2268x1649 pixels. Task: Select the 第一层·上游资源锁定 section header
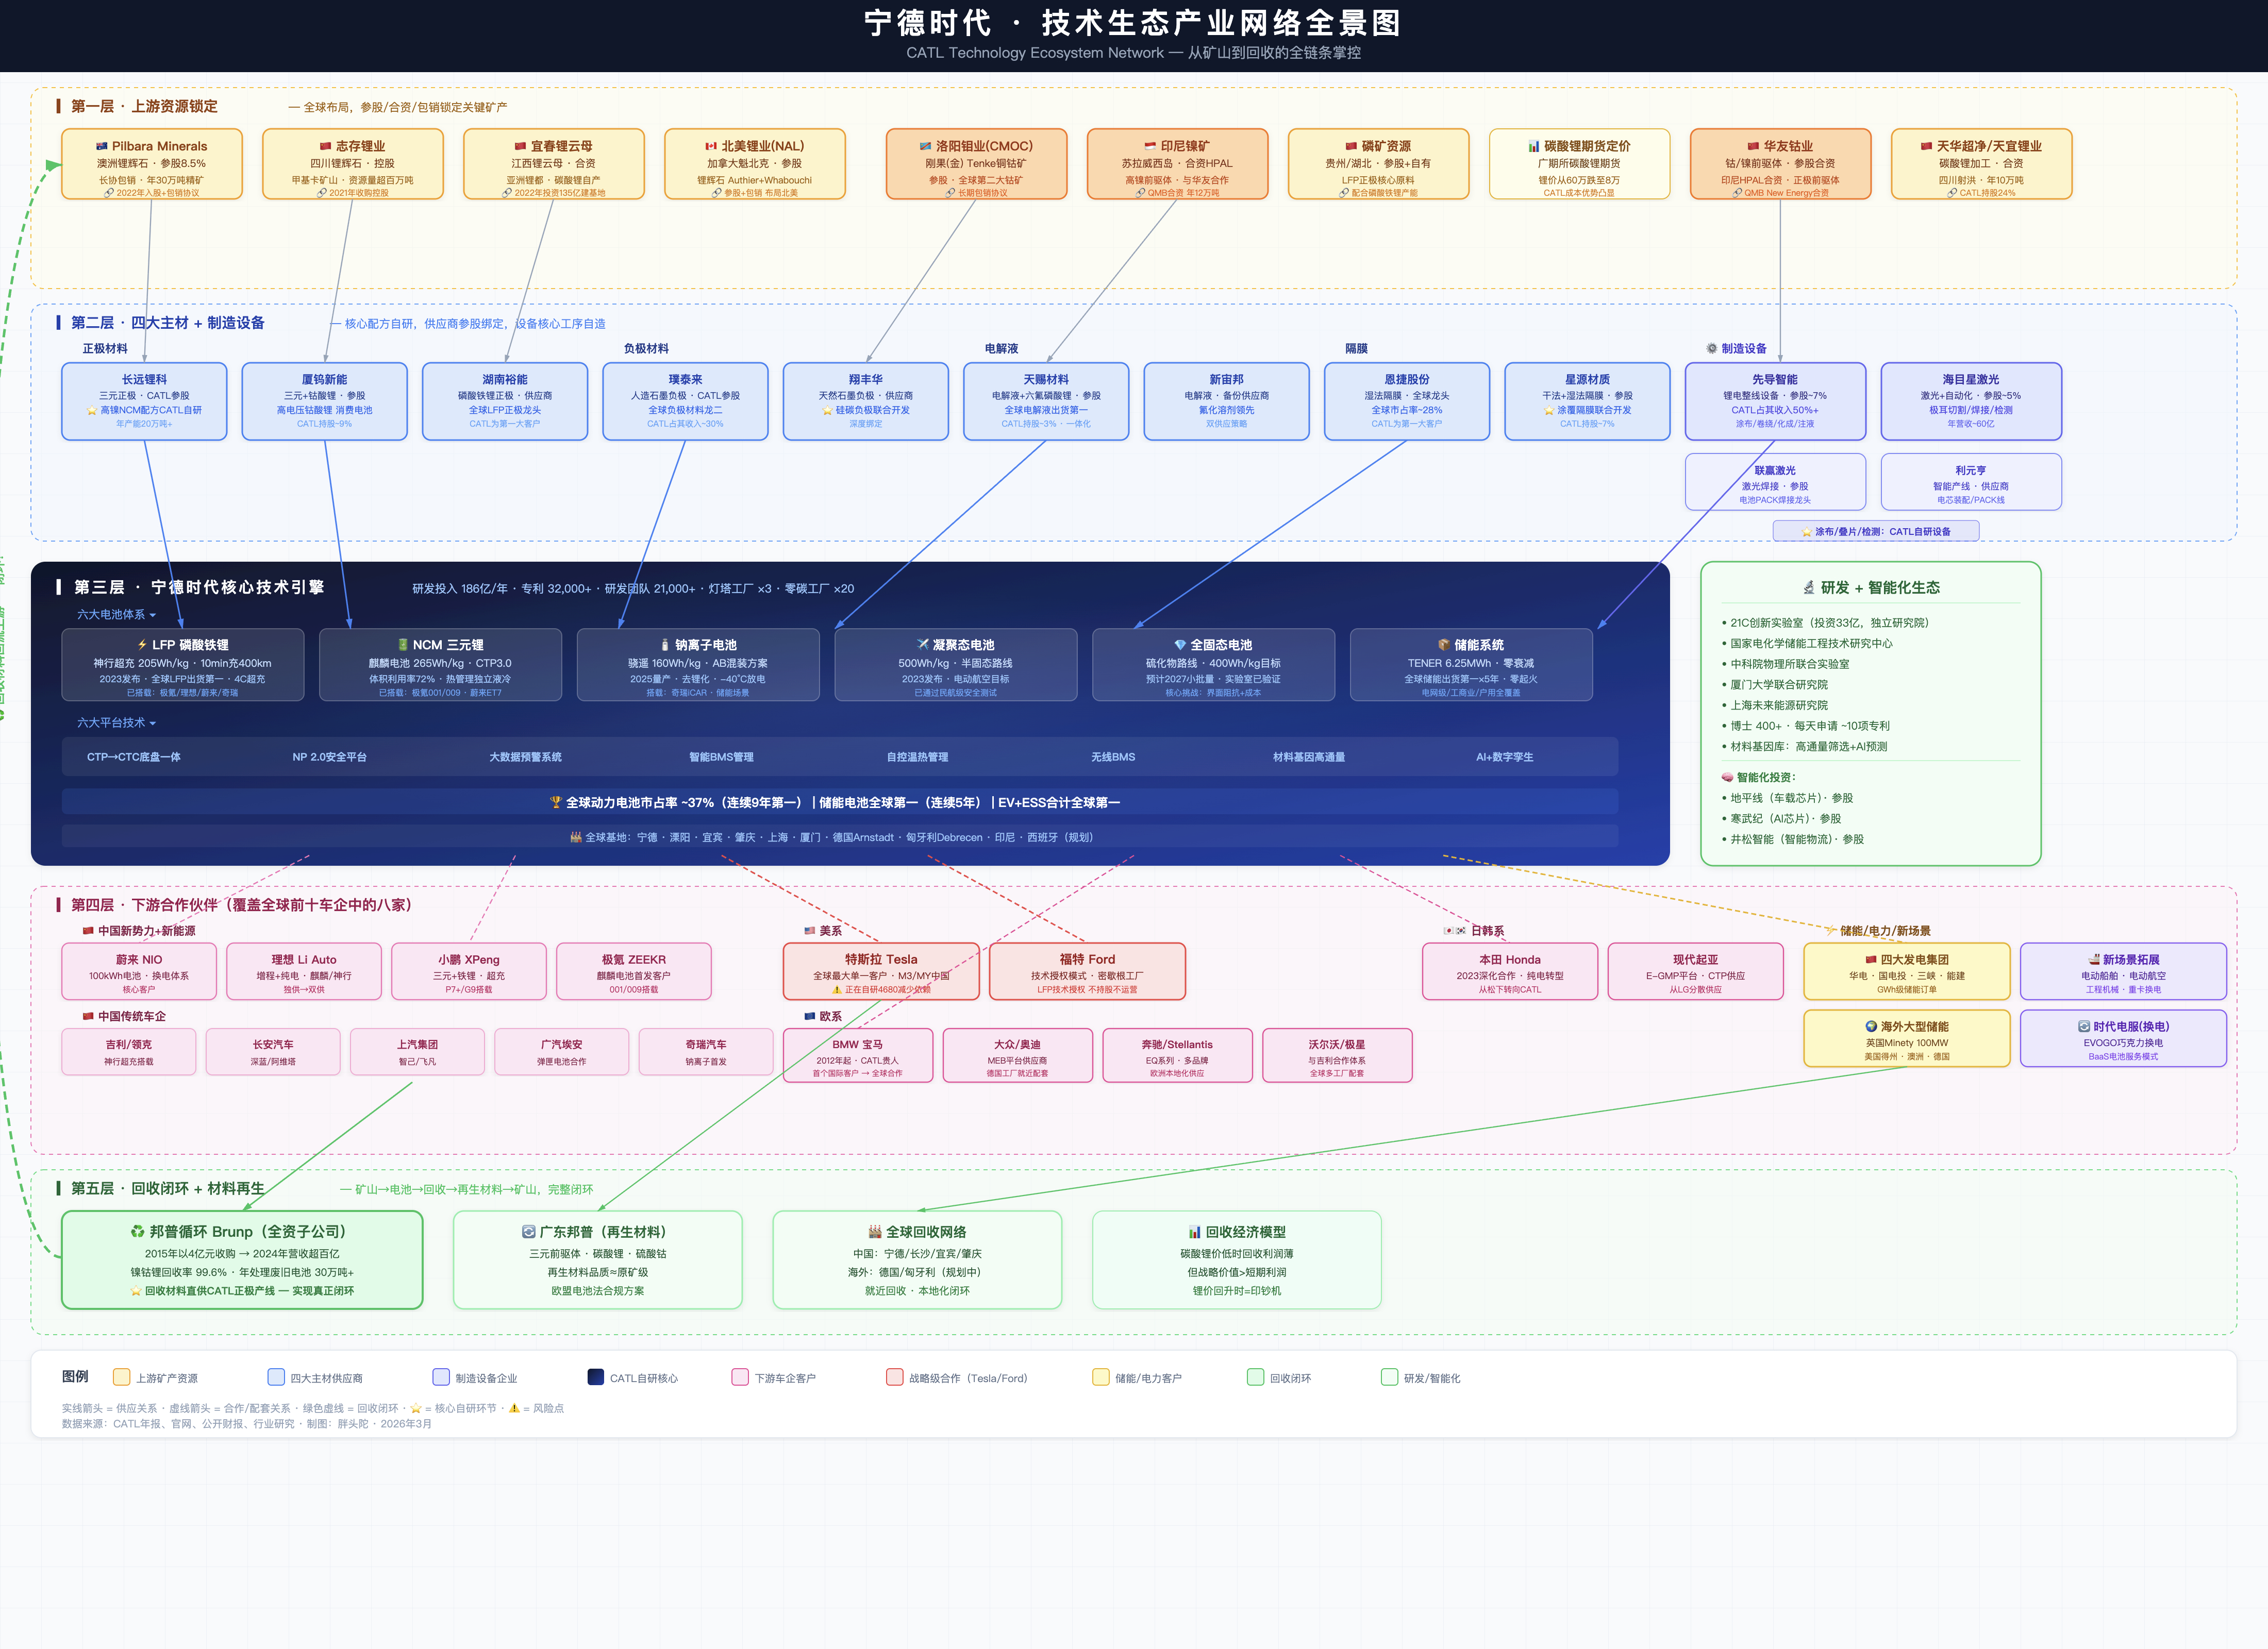pos(144,106)
